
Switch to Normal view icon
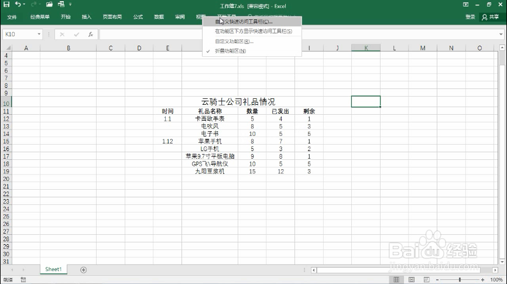(396, 280)
